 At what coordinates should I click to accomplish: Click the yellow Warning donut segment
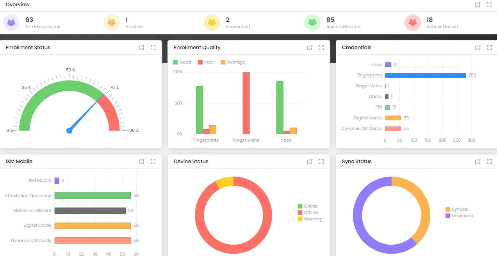click(x=225, y=182)
